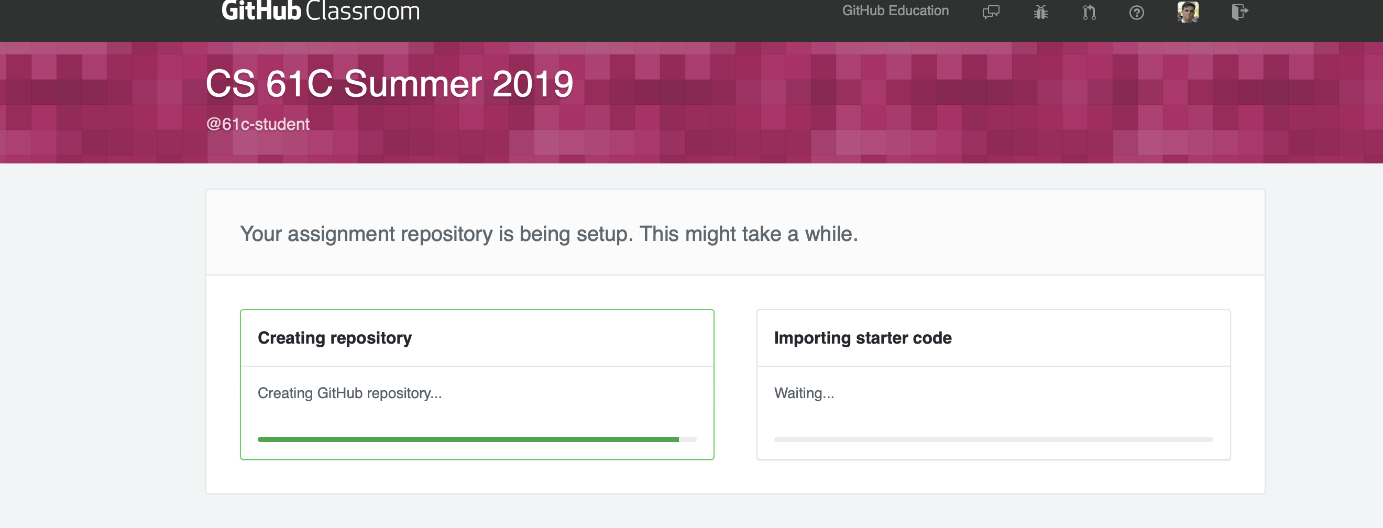Click the Creating repository heading

pyautogui.click(x=334, y=337)
